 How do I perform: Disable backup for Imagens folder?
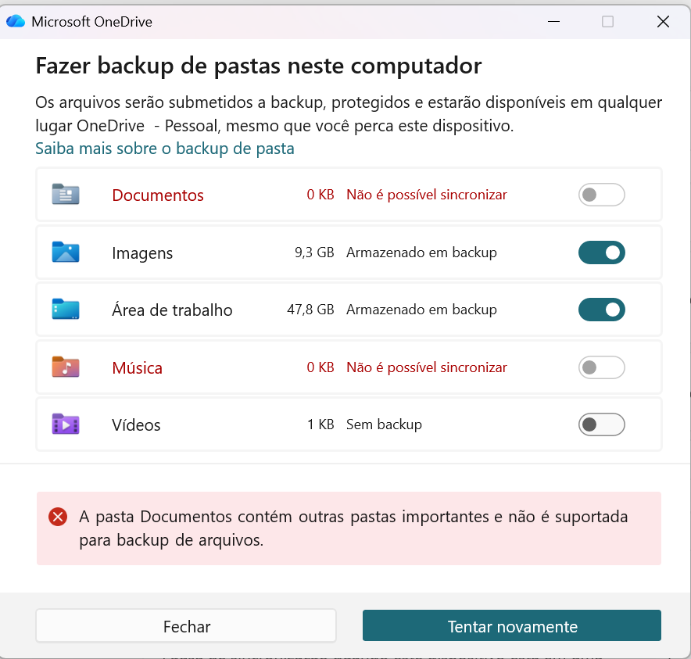tap(602, 252)
